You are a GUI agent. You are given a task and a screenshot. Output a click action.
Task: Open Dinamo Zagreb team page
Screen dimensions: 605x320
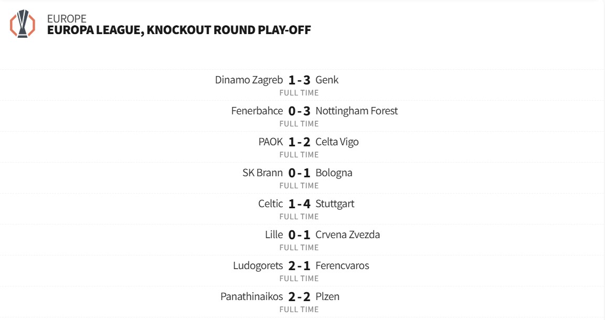[x=249, y=80]
